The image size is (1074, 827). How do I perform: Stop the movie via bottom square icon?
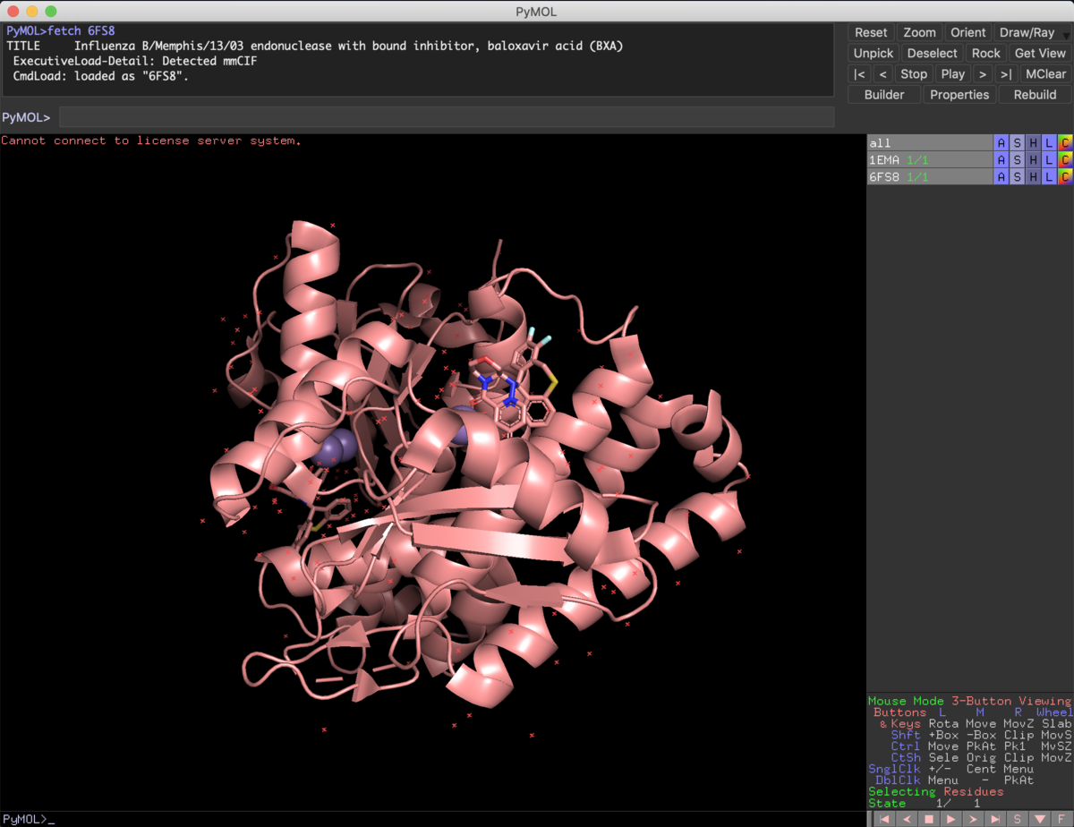(x=928, y=819)
